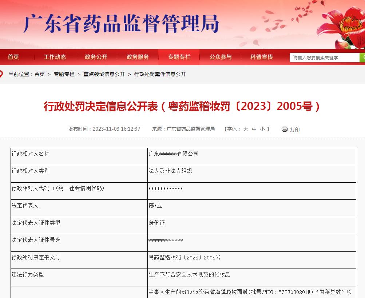Click the cell 行政相对人代码_1(统一社会信用代码)
Screen dimensions: 365x298
pyautogui.click(x=79, y=191)
